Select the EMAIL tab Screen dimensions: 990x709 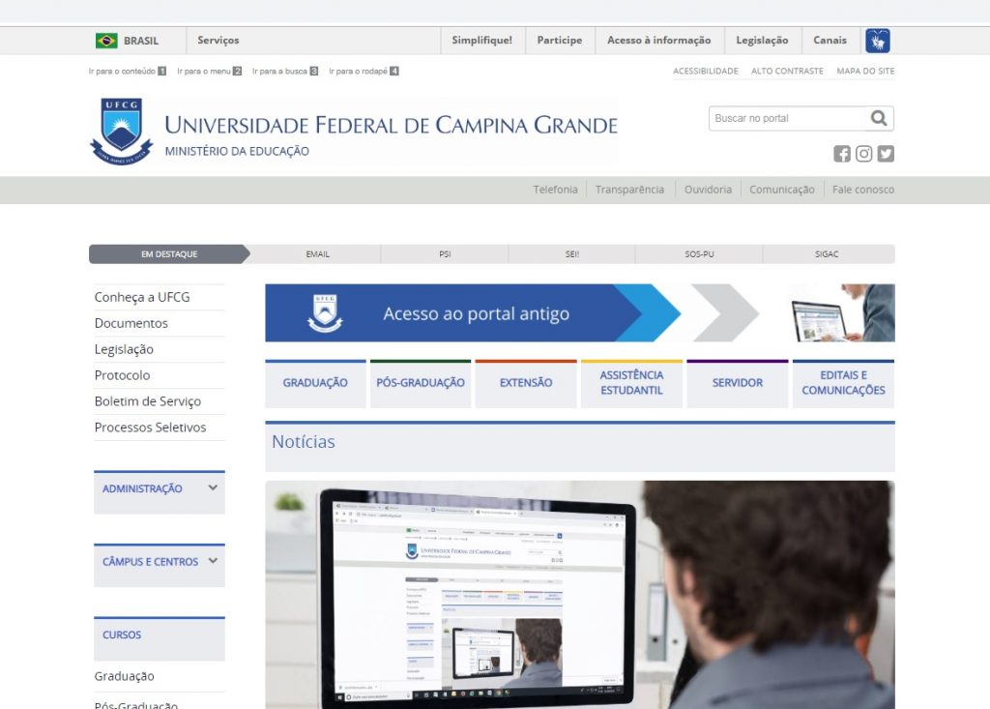pos(317,254)
